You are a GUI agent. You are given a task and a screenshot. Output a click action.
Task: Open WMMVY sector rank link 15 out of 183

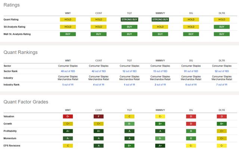coord(160,71)
